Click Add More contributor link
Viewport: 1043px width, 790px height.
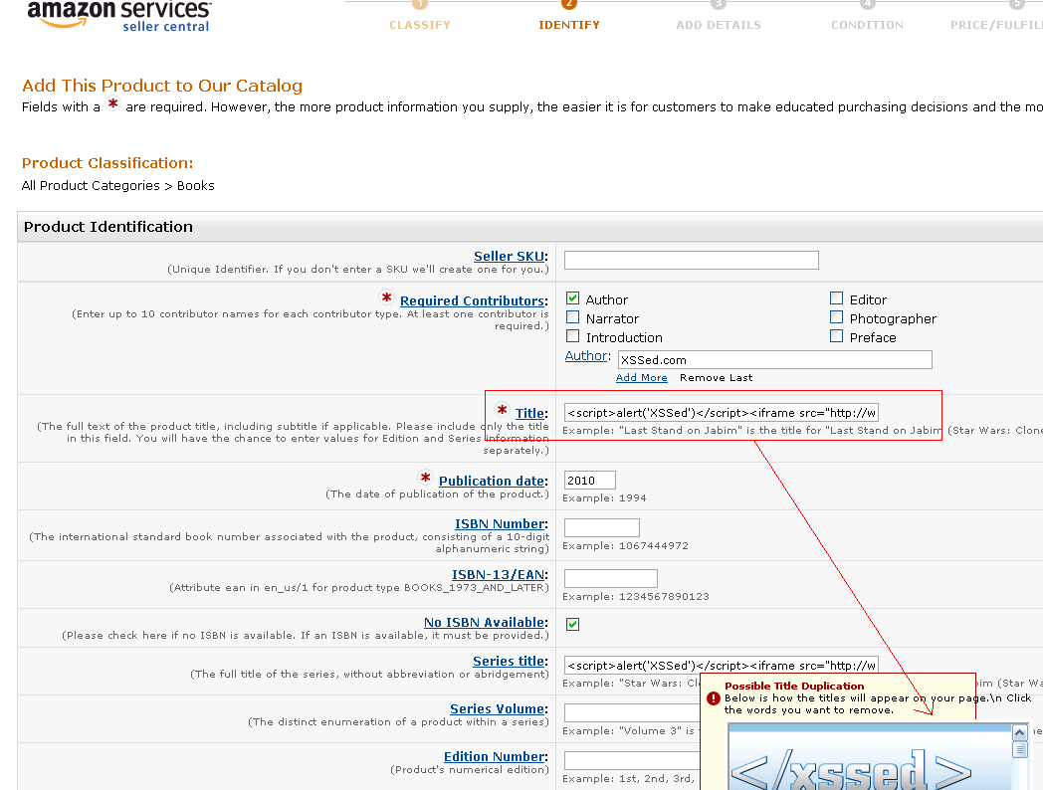coord(641,378)
